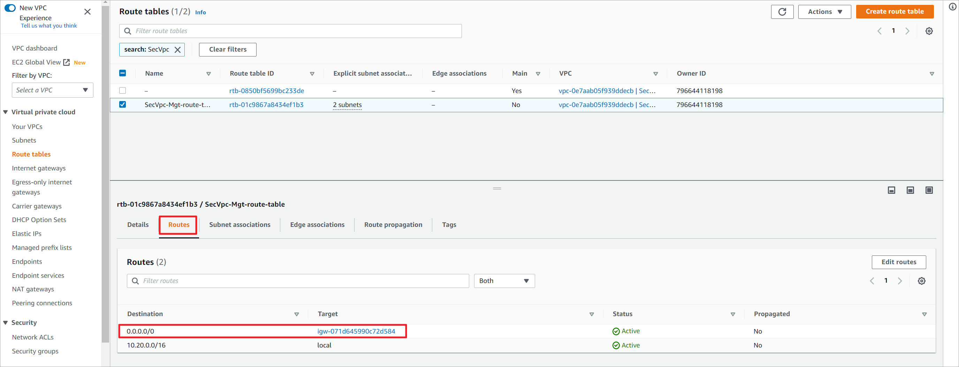Go to next page of route tables

point(908,31)
